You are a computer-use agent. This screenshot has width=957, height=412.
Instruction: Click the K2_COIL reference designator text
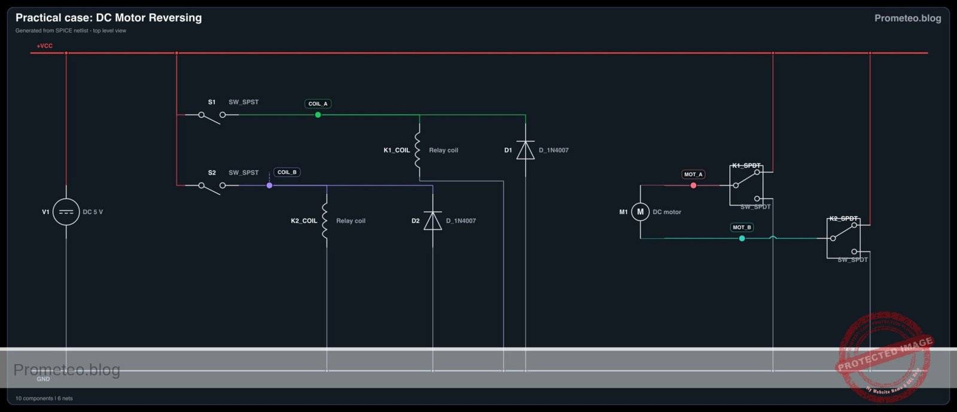[304, 221]
